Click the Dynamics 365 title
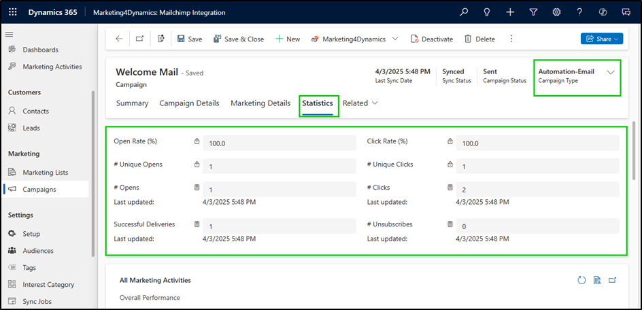This screenshot has width=642, height=310. tap(53, 12)
